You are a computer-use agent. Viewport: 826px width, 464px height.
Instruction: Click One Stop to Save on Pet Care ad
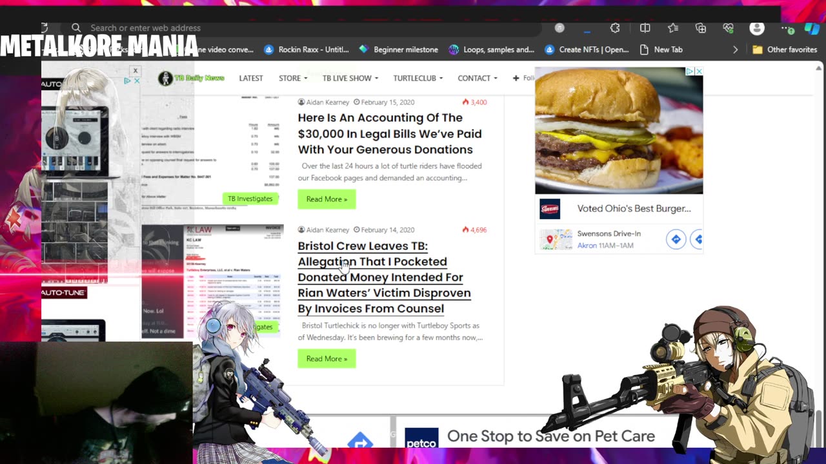(551, 436)
